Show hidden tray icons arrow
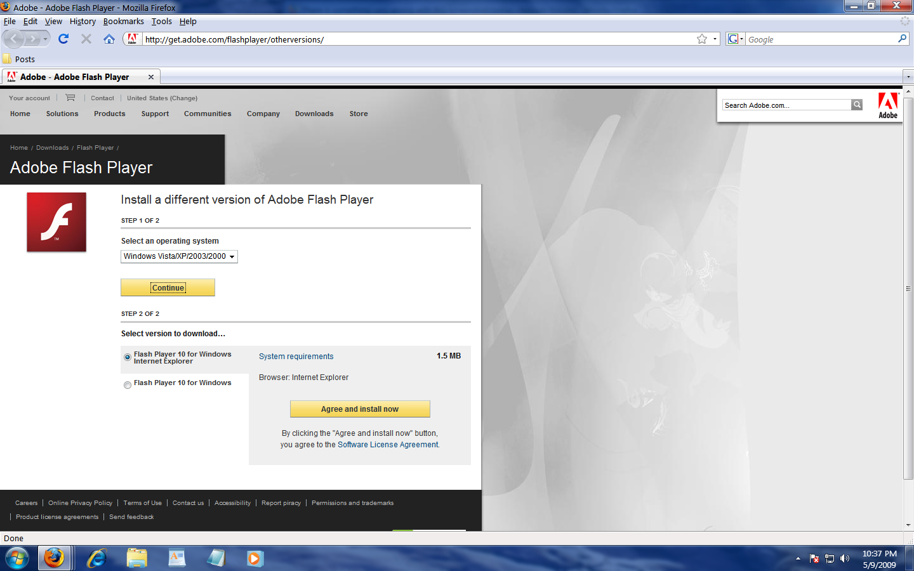 pos(798,559)
